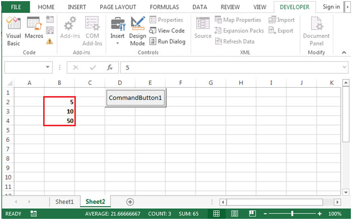The height and width of the screenshot is (220, 352).
Task: Select the cell containing 50
Action: click(59, 121)
